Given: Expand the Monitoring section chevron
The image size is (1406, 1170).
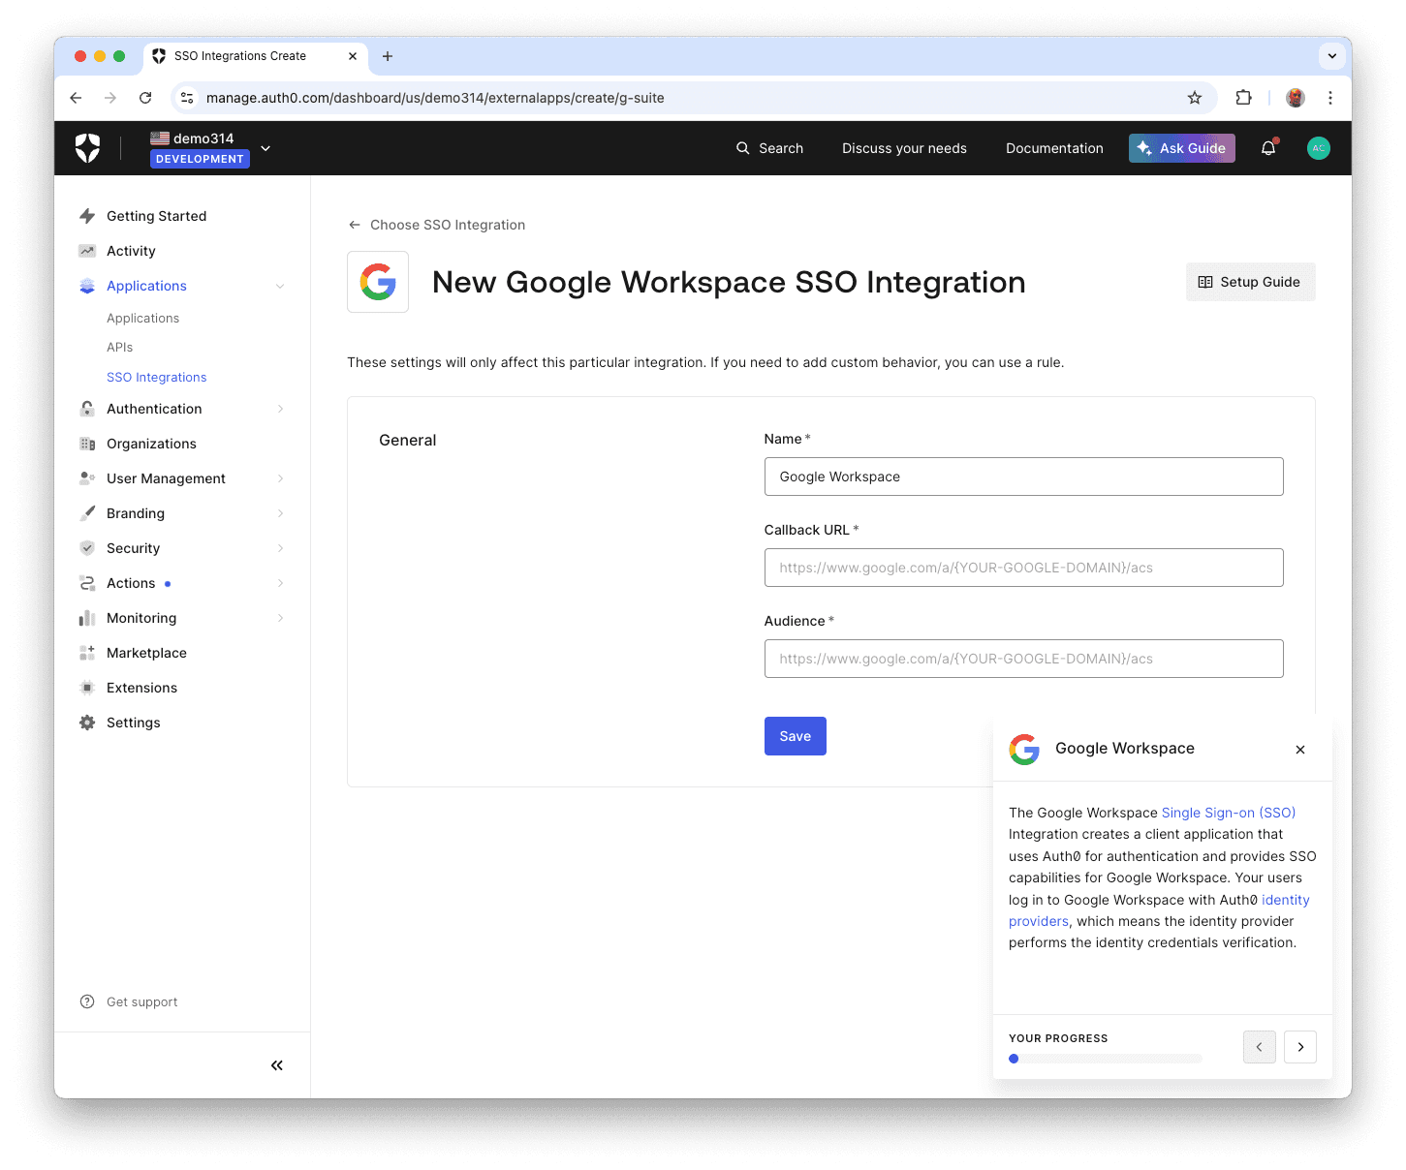Looking at the screenshot, I should 280,618.
